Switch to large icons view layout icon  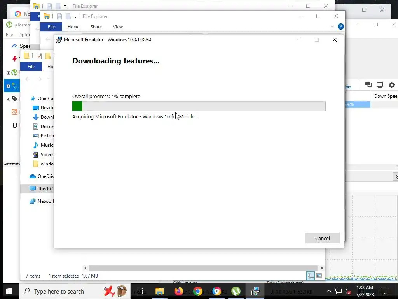[319, 276]
